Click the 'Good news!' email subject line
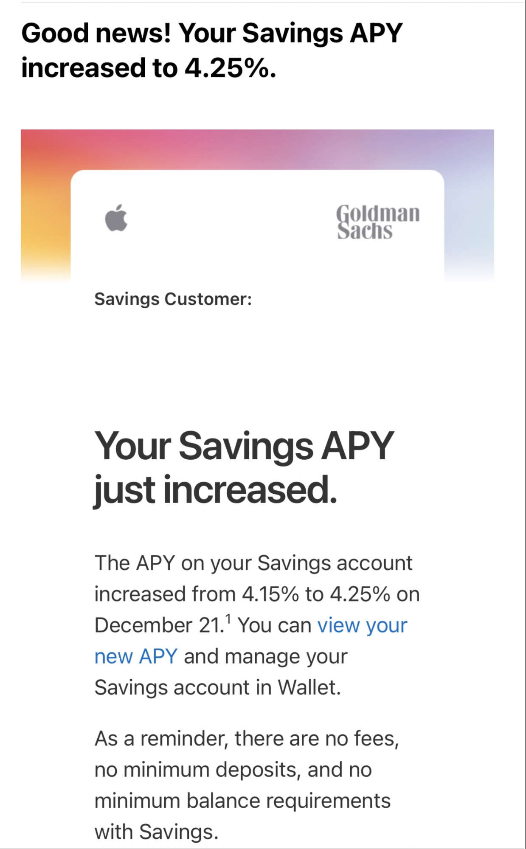 pyautogui.click(x=212, y=51)
